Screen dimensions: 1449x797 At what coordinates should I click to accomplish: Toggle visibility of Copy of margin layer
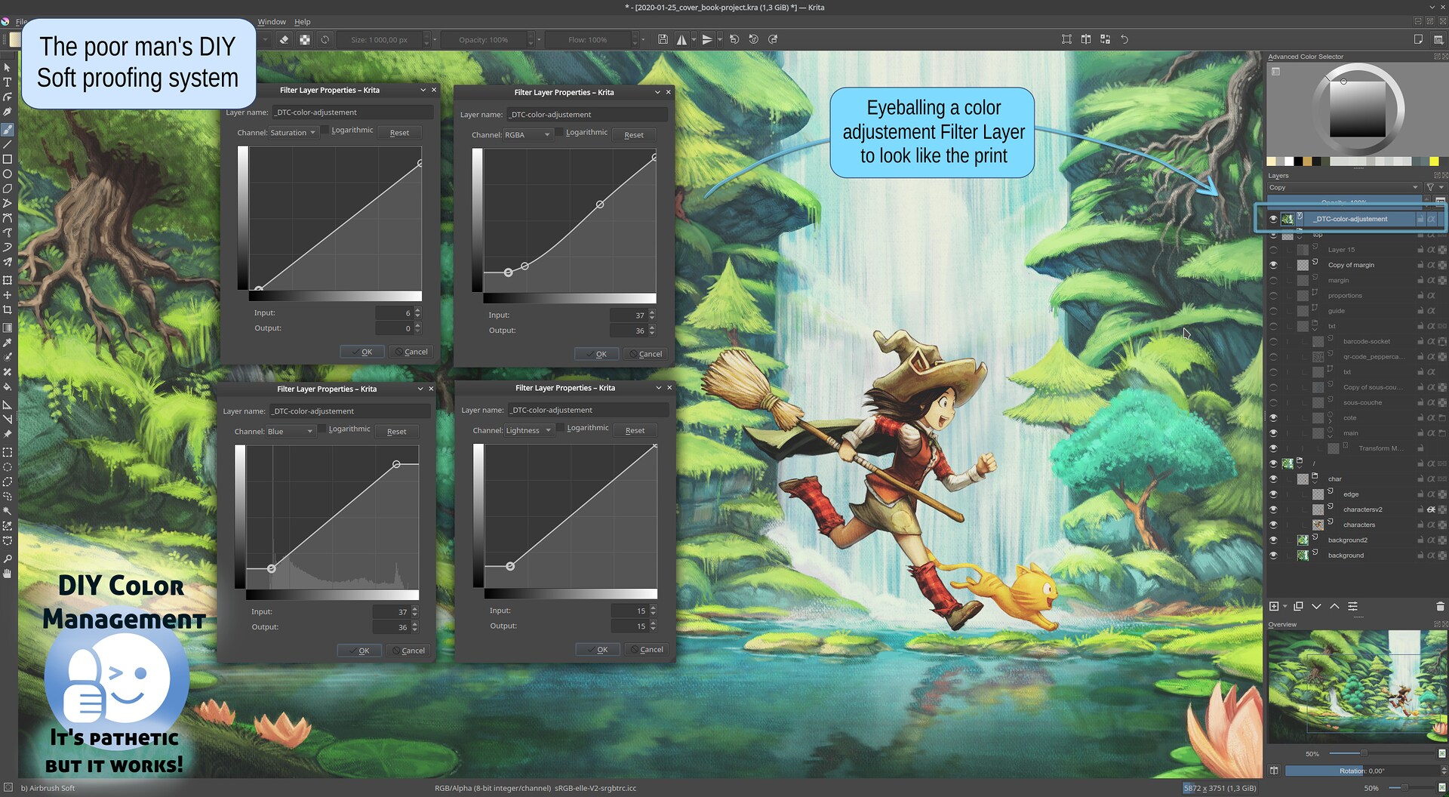coord(1273,265)
